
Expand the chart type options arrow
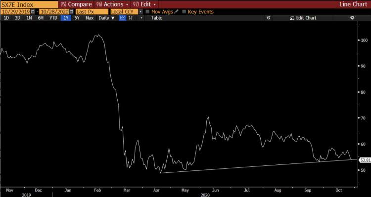pos(141,18)
